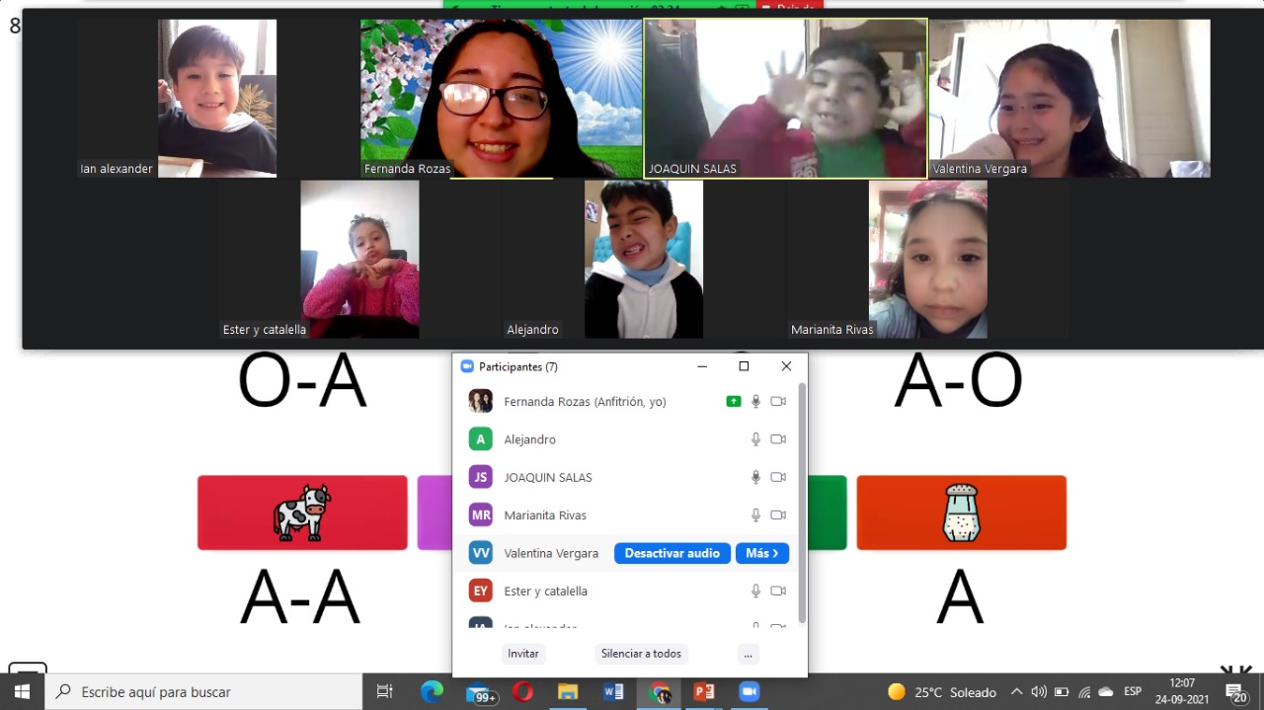Image resolution: width=1264 pixels, height=710 pixels.
Task: Open the Windows Start menu
Action: tap(22, 692)
